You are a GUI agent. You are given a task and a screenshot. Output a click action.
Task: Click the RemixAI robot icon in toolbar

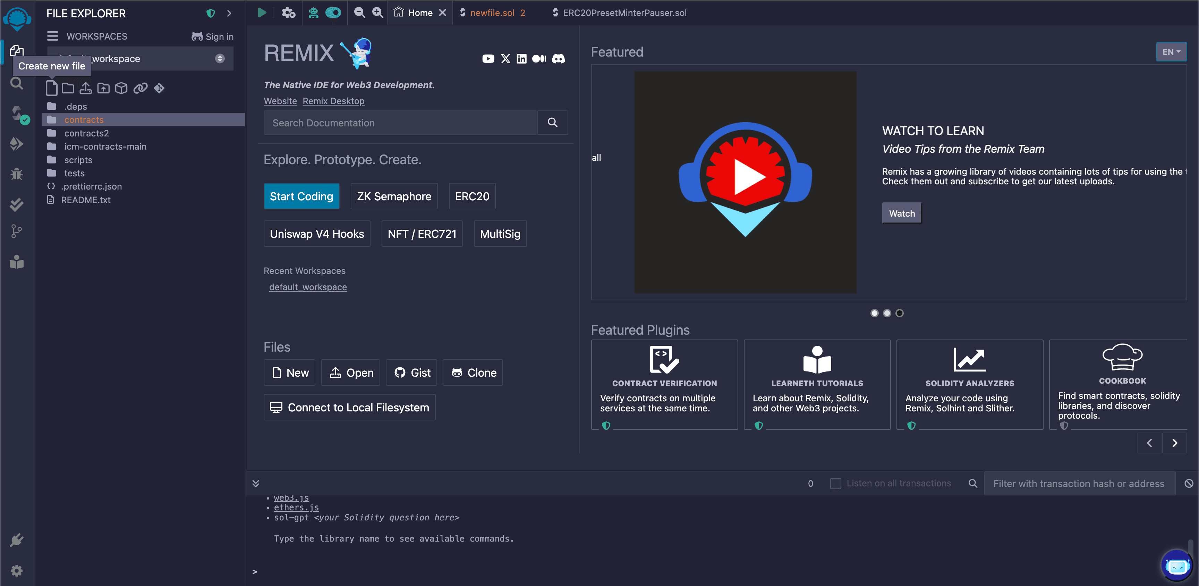pyautogui.click(x=313, y=12)
